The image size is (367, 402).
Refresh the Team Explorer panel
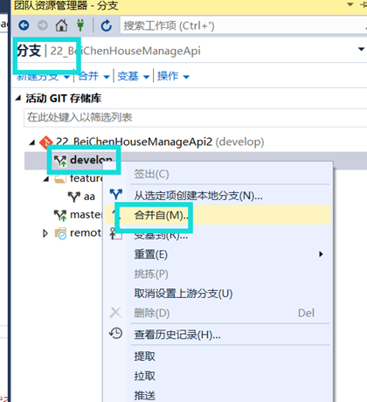(x=107, y=25)
